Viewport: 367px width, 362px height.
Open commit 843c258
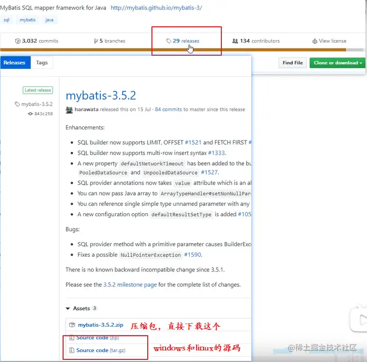point(44,114)
